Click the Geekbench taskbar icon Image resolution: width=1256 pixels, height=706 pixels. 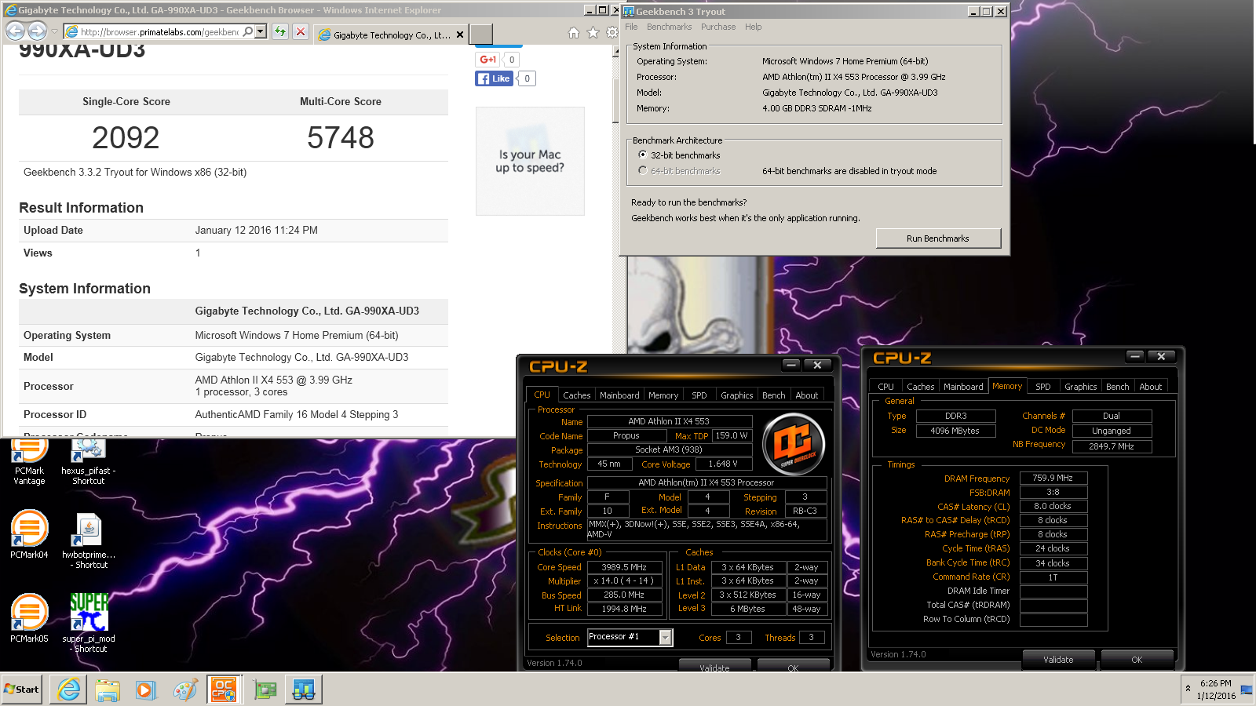tap(304, 690)
